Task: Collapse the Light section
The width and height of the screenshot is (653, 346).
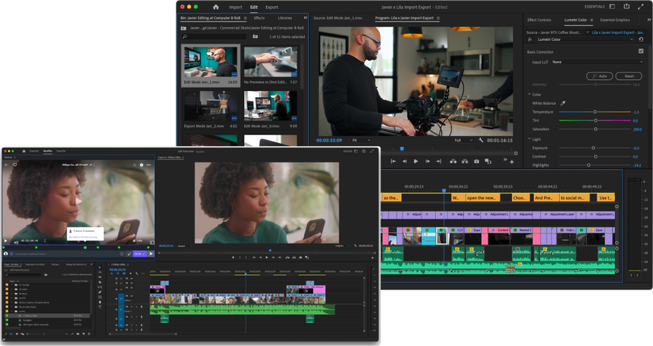Action: pyautogui.click(x=529, y=139)
